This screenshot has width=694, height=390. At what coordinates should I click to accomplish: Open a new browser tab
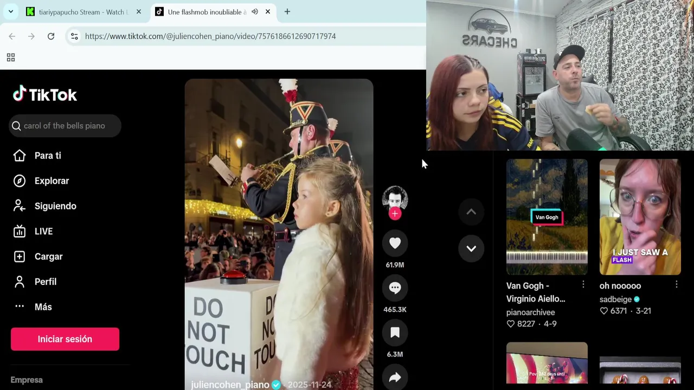coord(287,12)
